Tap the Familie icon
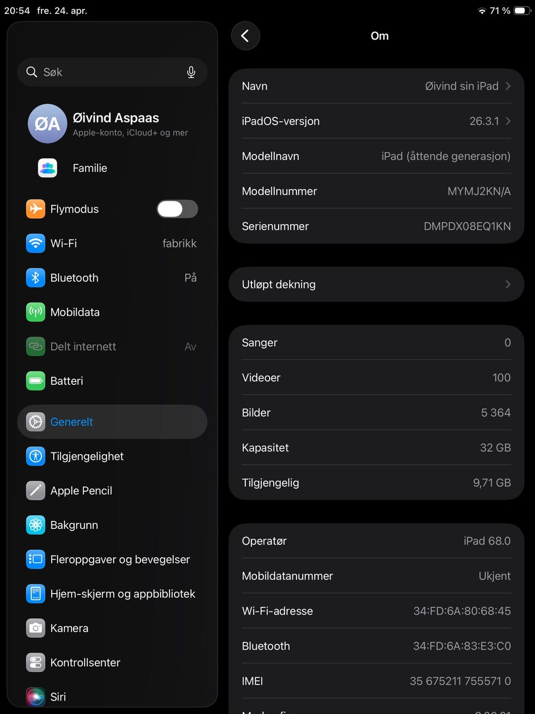535x714 pixels. 47,168
